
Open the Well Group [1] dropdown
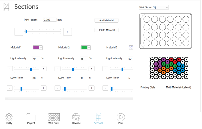(154, 7)
